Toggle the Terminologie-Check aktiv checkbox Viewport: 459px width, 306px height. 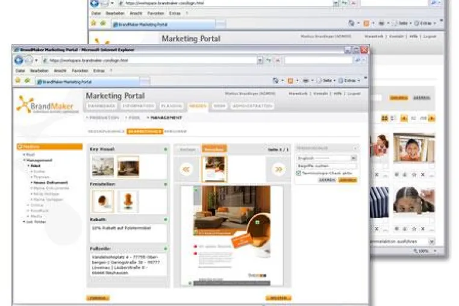tap(299, 173)
